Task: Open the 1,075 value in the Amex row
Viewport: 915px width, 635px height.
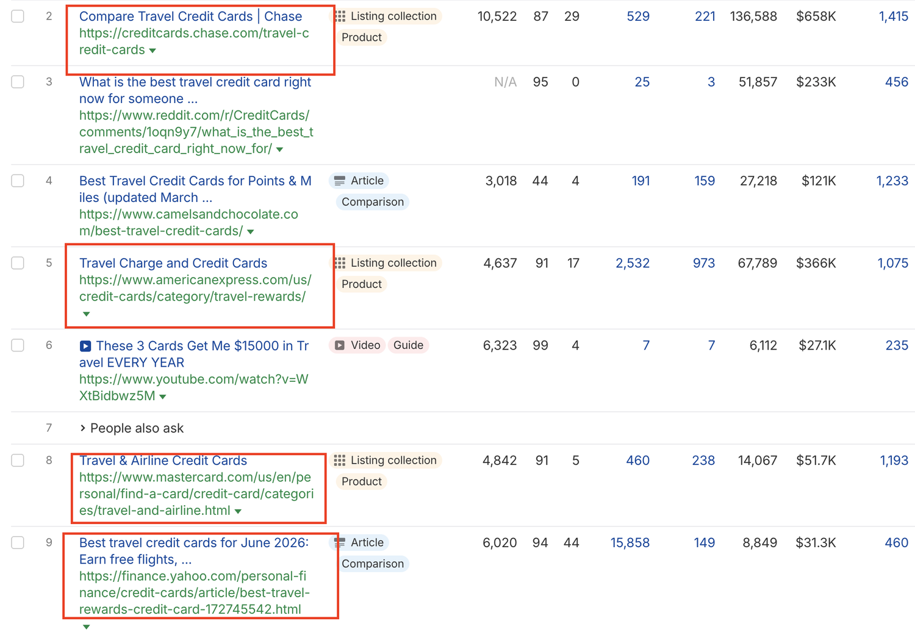Action: pos(893,263)
